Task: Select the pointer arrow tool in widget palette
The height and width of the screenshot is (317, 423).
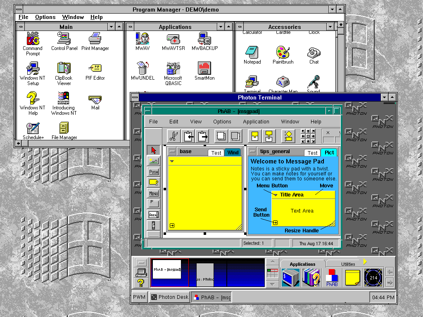Action: (x=154, y=150)
